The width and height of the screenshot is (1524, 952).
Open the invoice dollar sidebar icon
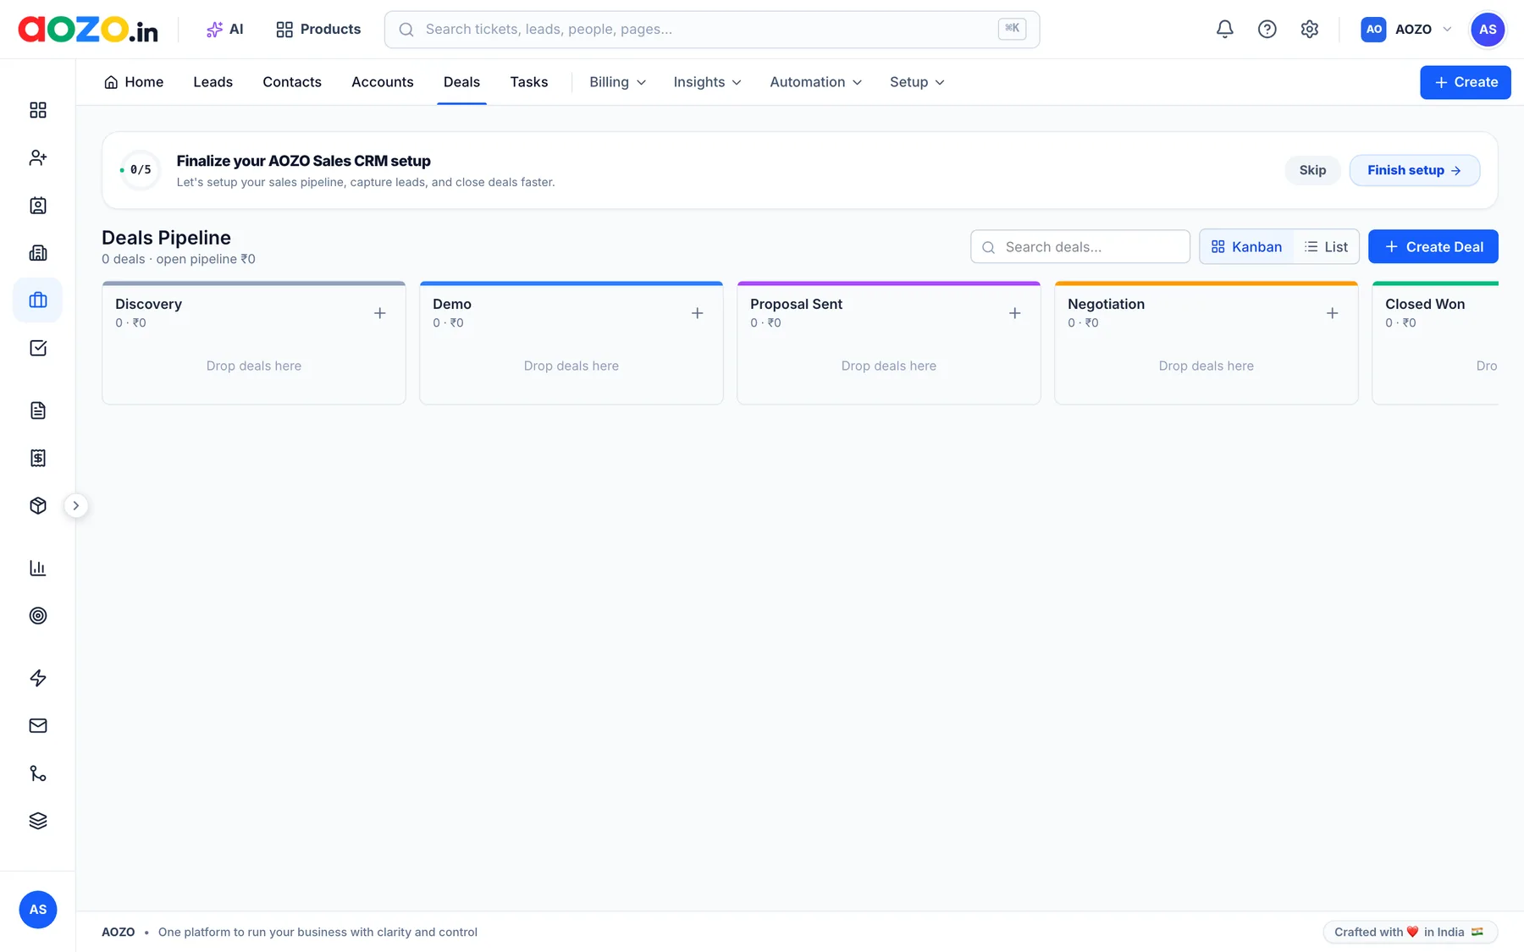coord(38,458)
